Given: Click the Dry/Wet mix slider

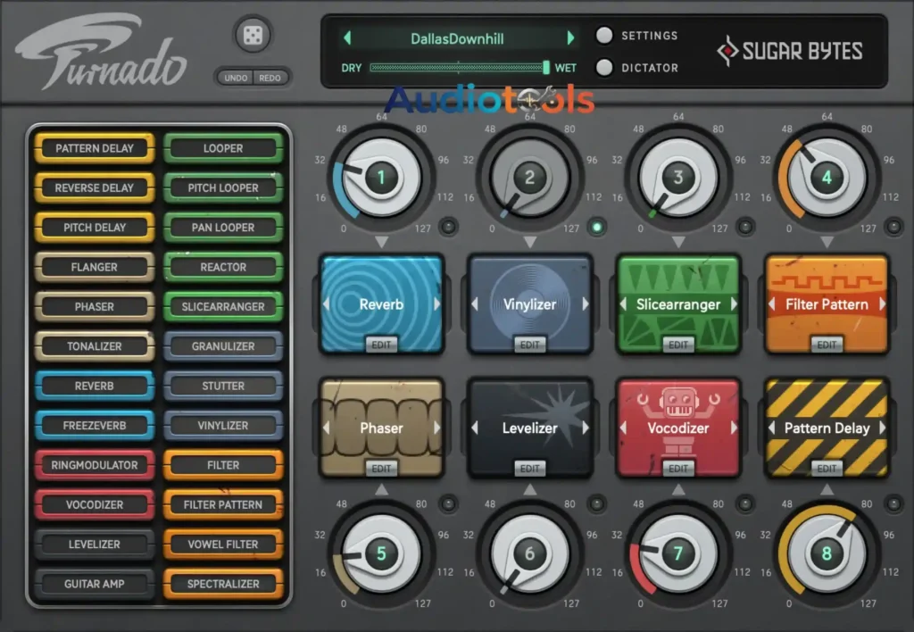Looking at the screenshot, I should (460, 68).
